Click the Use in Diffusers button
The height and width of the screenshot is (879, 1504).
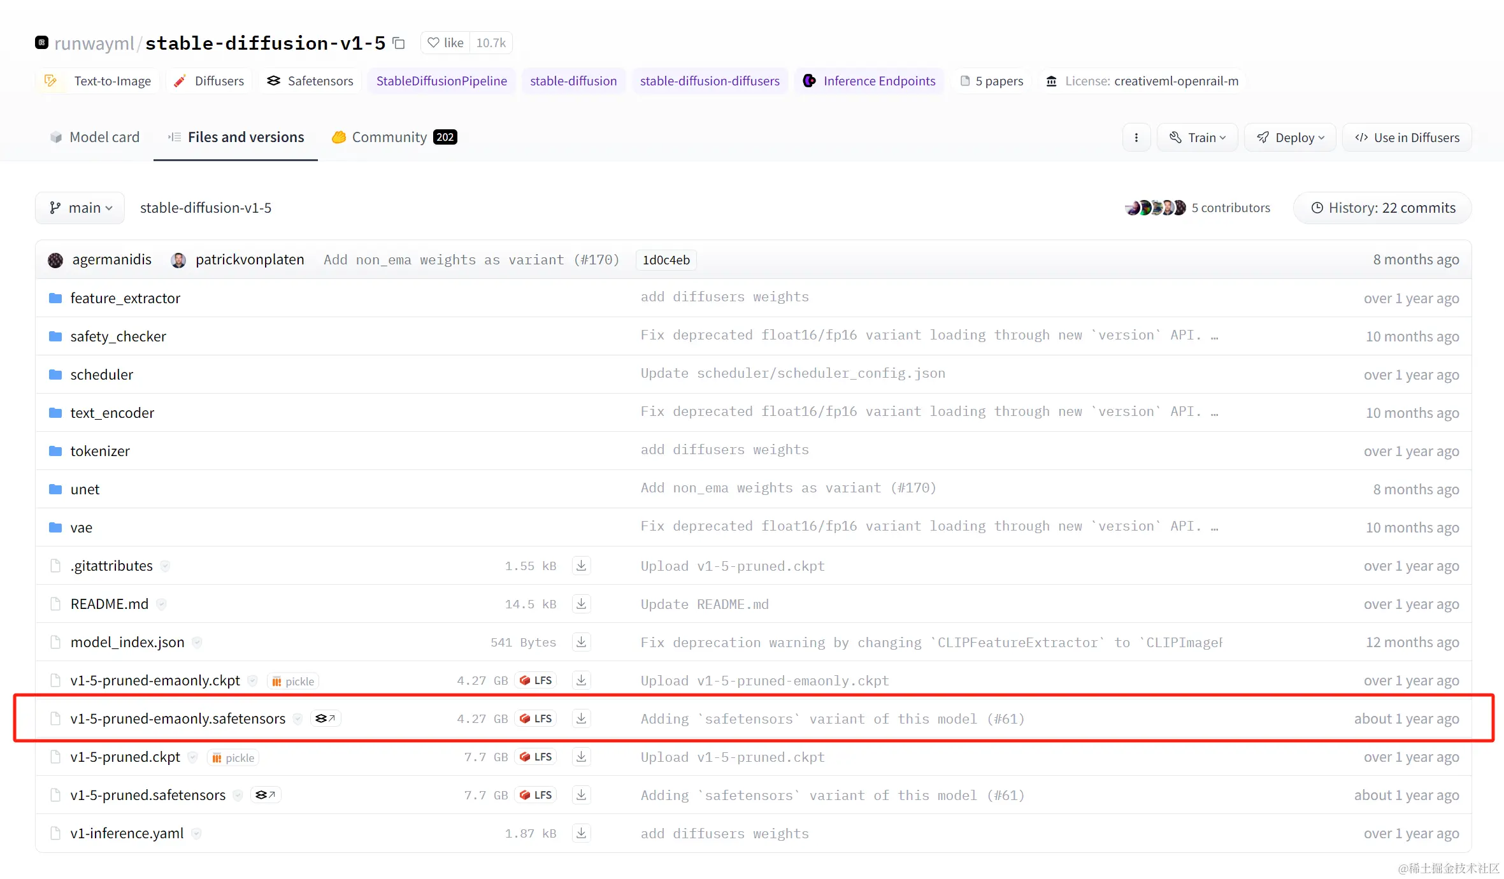click(1407, 138)
